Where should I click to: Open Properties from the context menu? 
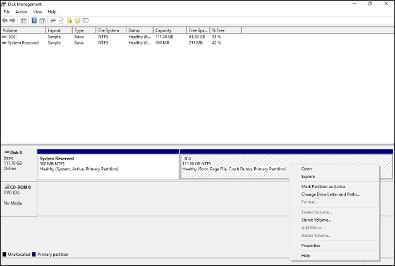point(334,245)
